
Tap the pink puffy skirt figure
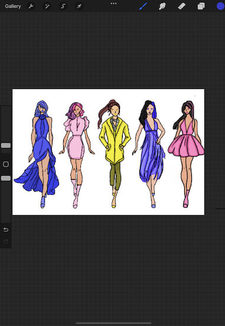point(186,154)
